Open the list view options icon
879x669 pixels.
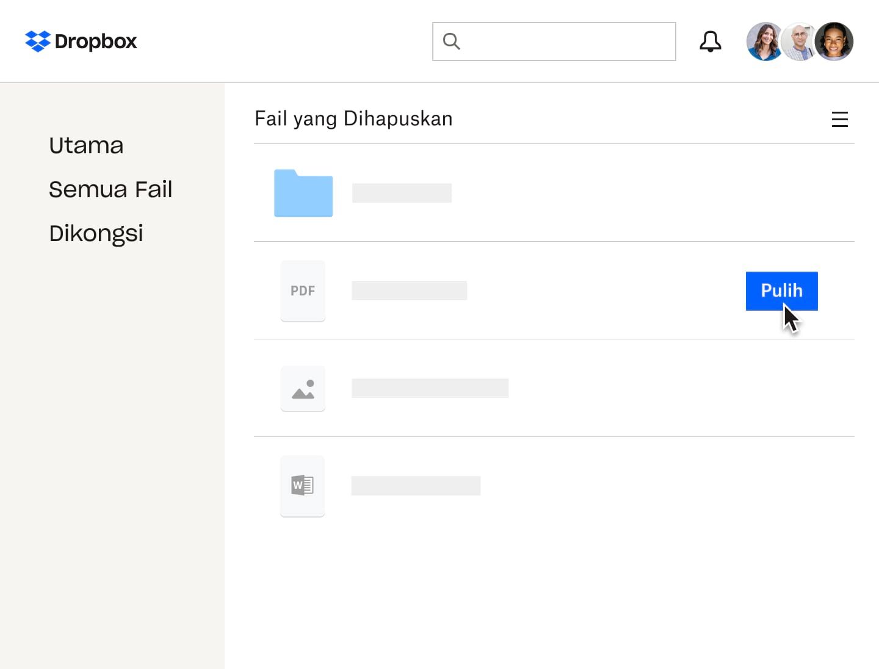click(x=841, y=120)
